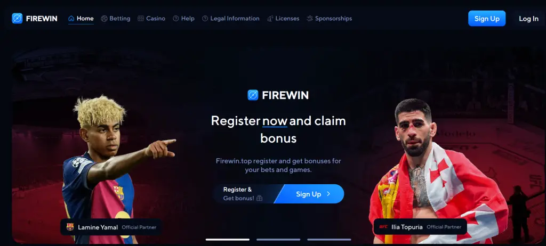This screenshot has width=546, height=246.
Task: Click the icon beside Licenses
Action: [270, 19]
